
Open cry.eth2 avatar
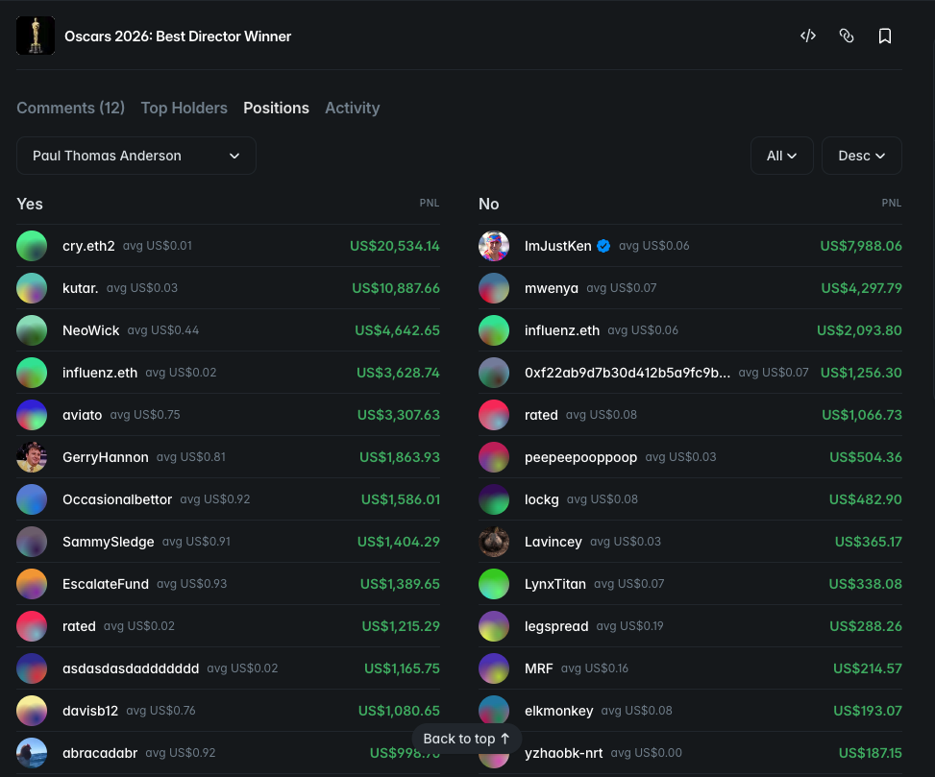[32, 246]
